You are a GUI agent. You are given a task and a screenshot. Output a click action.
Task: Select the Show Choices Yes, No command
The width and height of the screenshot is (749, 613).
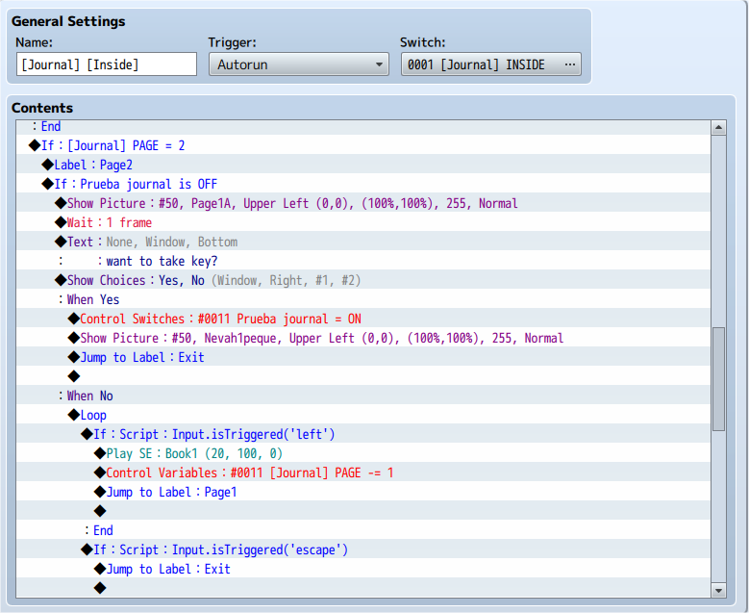coord(363,280)
